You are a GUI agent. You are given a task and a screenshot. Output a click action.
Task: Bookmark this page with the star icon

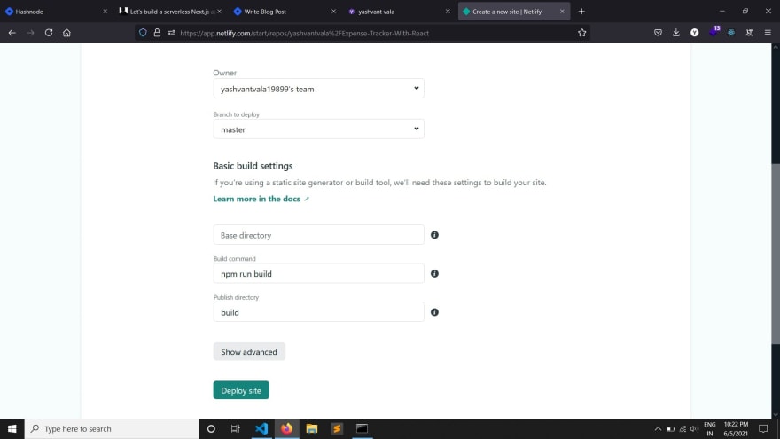click(x=582, y=33)
